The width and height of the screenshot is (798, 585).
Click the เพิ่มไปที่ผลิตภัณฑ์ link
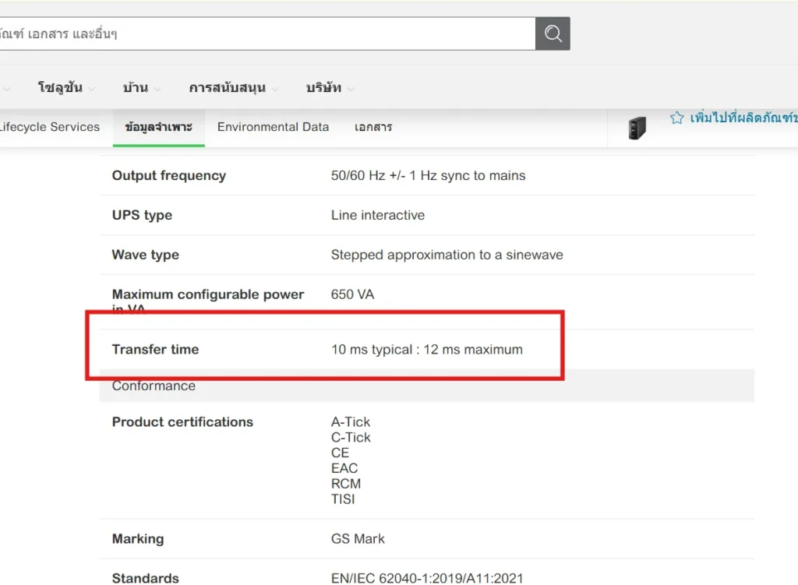coord(743,118)
